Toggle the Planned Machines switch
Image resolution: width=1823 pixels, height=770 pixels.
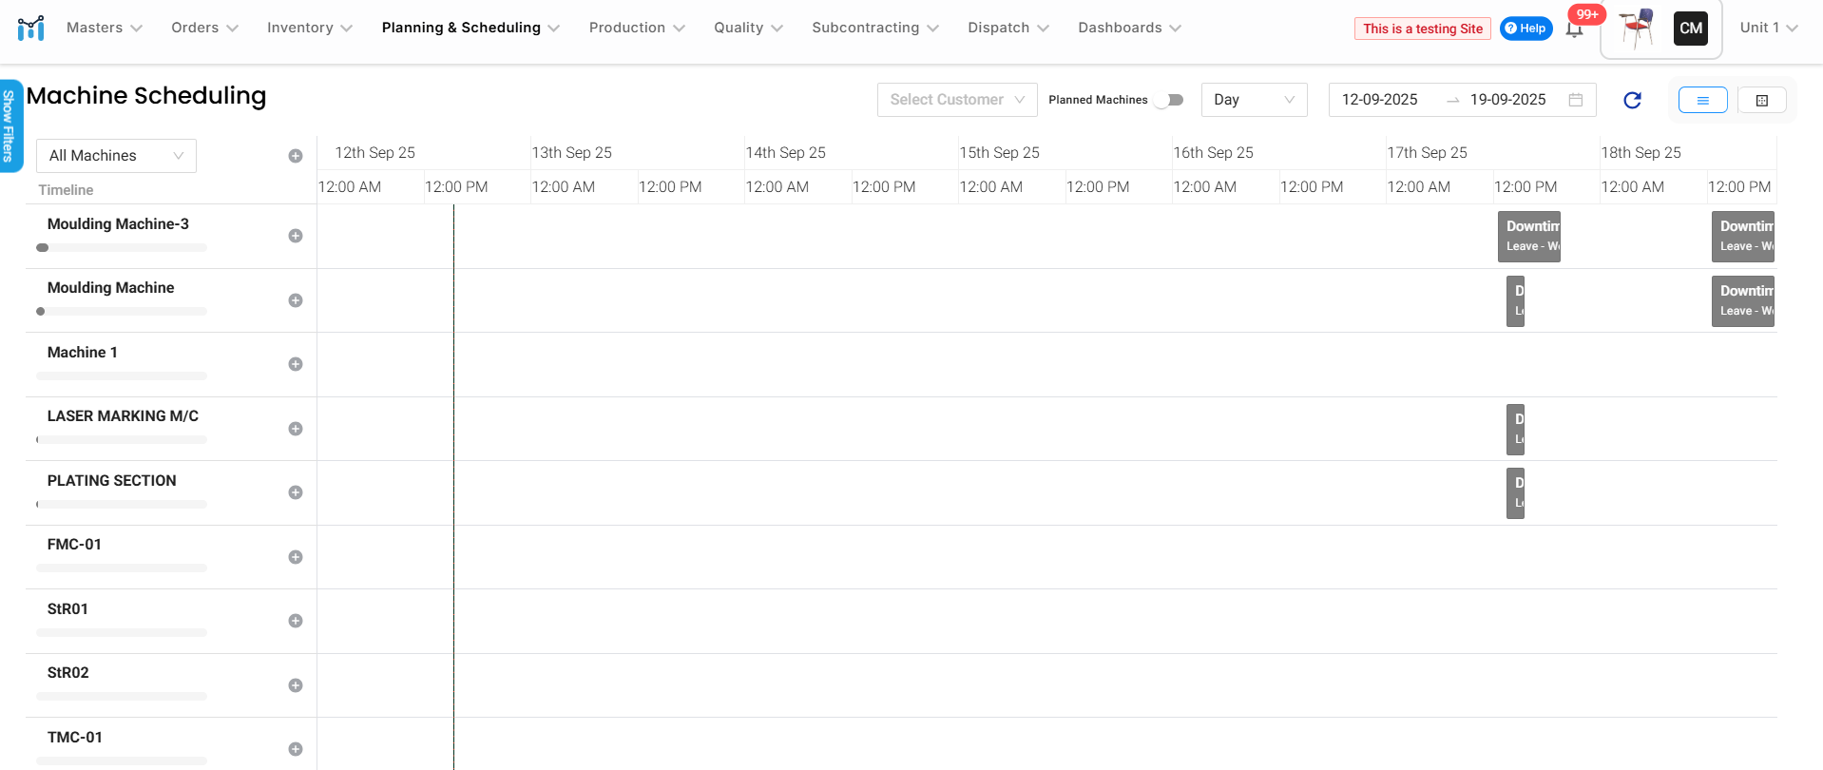coord(1170,100)
